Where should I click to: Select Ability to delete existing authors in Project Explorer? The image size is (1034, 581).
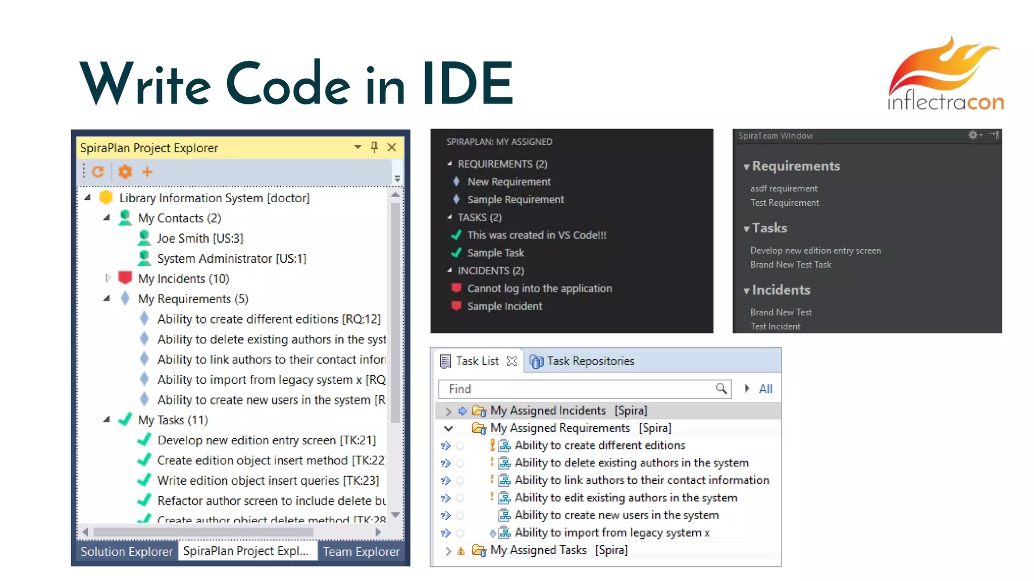[x=272, y=339]
